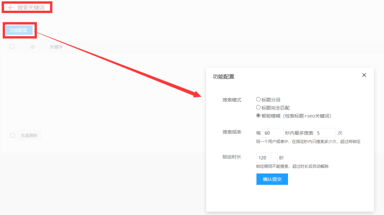Tick the select-all checkbox in table header
The width and height of the screenshot is (384, 215).
(x=12, y=46)
